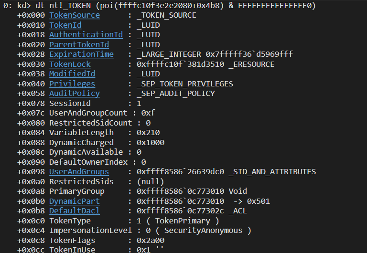Select the ImpersonationLevel SecurityAnonymous text
Image resolution: width=367 pixels, height=253 pixels.
click(x=203, y=231)
